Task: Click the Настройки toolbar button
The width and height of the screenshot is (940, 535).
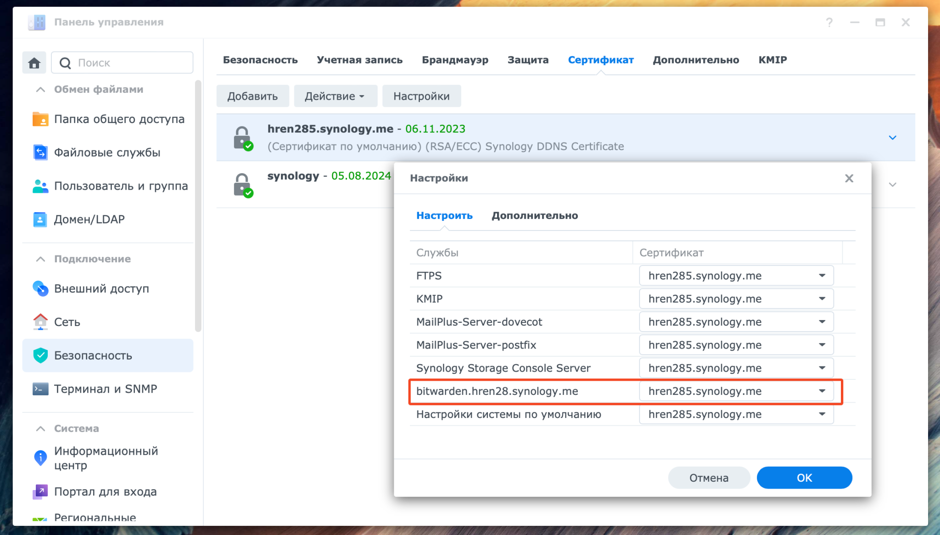Action: click(421, 96)
